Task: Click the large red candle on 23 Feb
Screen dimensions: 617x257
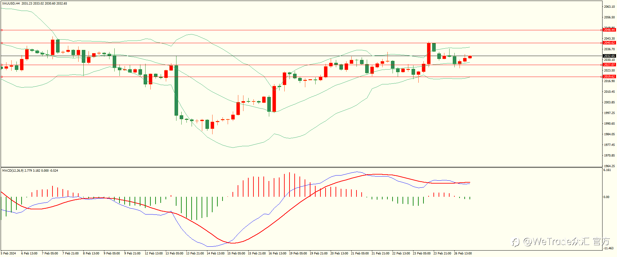Action: coord(429,53)
